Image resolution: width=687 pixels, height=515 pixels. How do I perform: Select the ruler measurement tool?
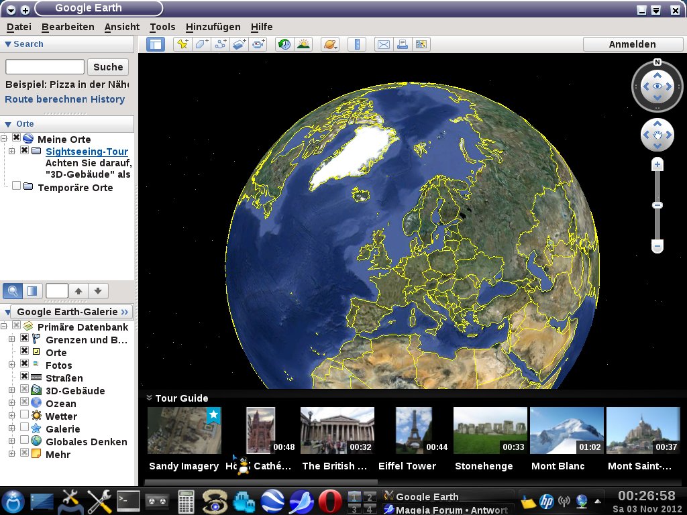click(x=358, y=44)
